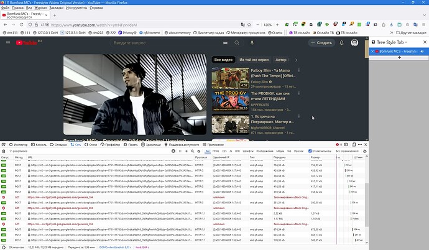Select the 'Все видео' chip

pos(223,60)
